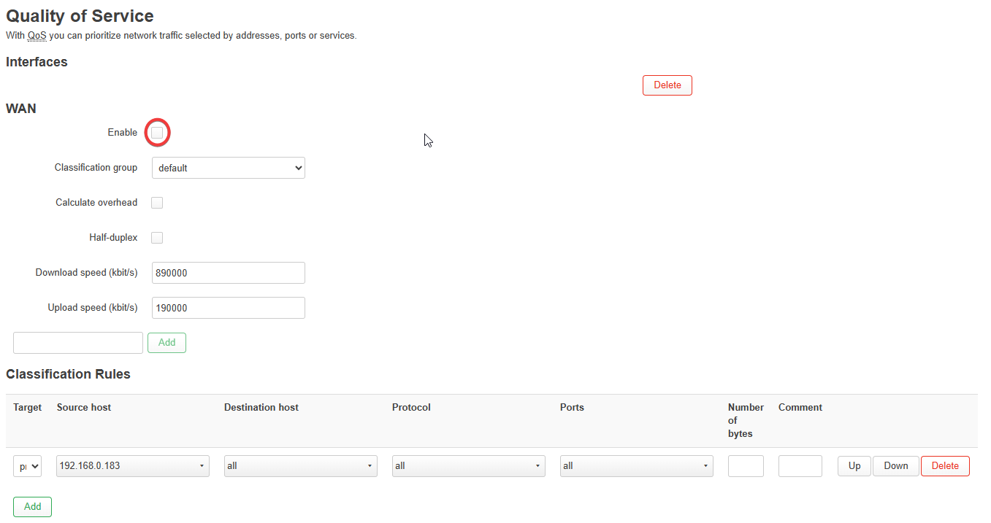Viewport: 991px width, 523px height.
Task: Move the classification rule Down
Action: point(895,466)
